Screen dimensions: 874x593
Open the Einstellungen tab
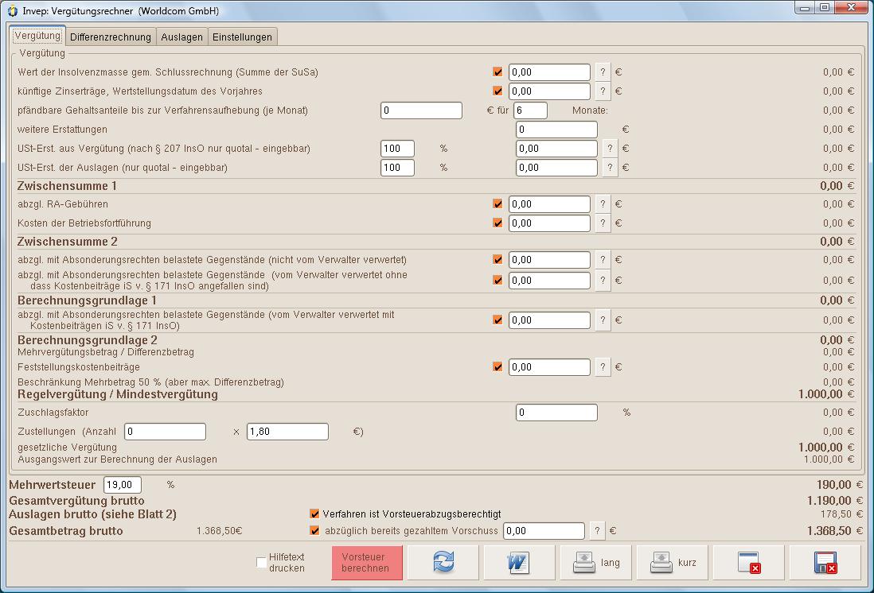pyautogui.click(x=242, y=37)
